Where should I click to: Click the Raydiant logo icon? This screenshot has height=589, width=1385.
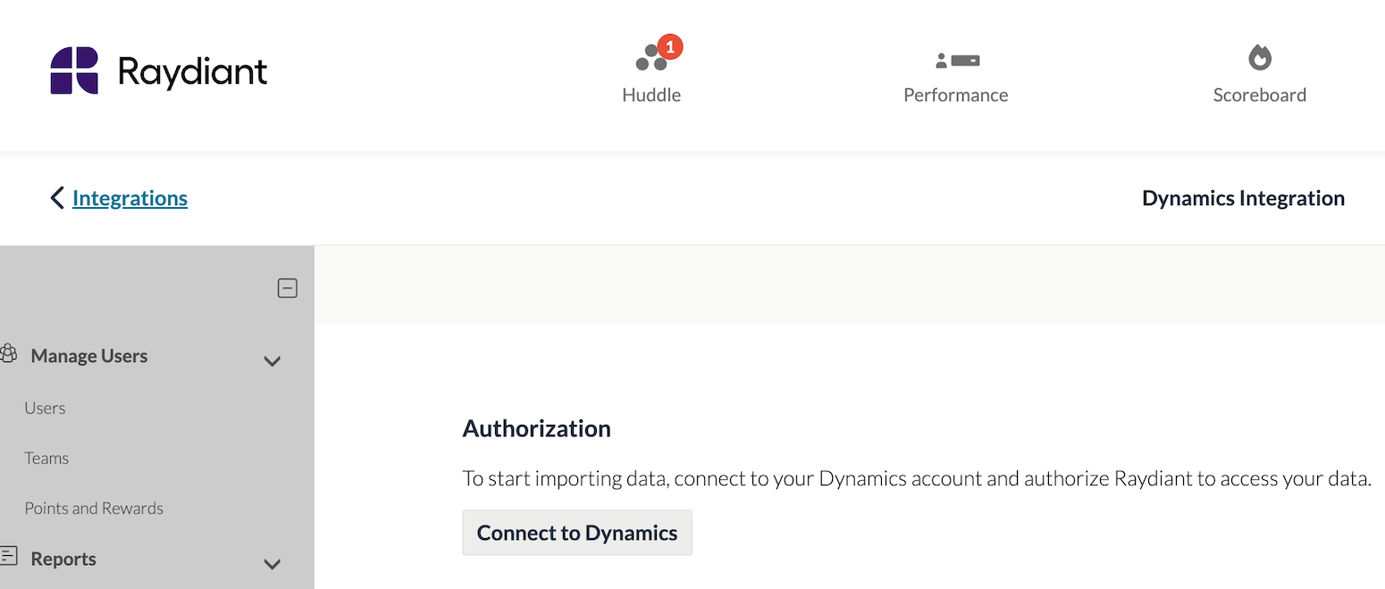pyautogui.click(x=74, y=71)
